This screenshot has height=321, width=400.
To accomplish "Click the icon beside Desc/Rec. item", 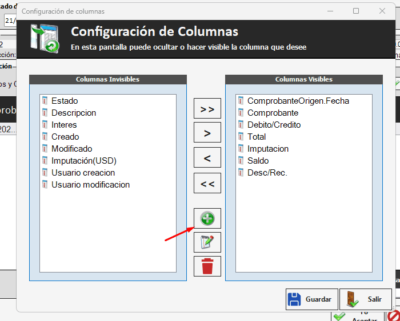I will click(241, 173).
